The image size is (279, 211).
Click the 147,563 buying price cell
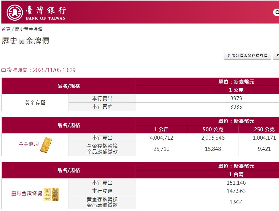(x=236, y=191)
